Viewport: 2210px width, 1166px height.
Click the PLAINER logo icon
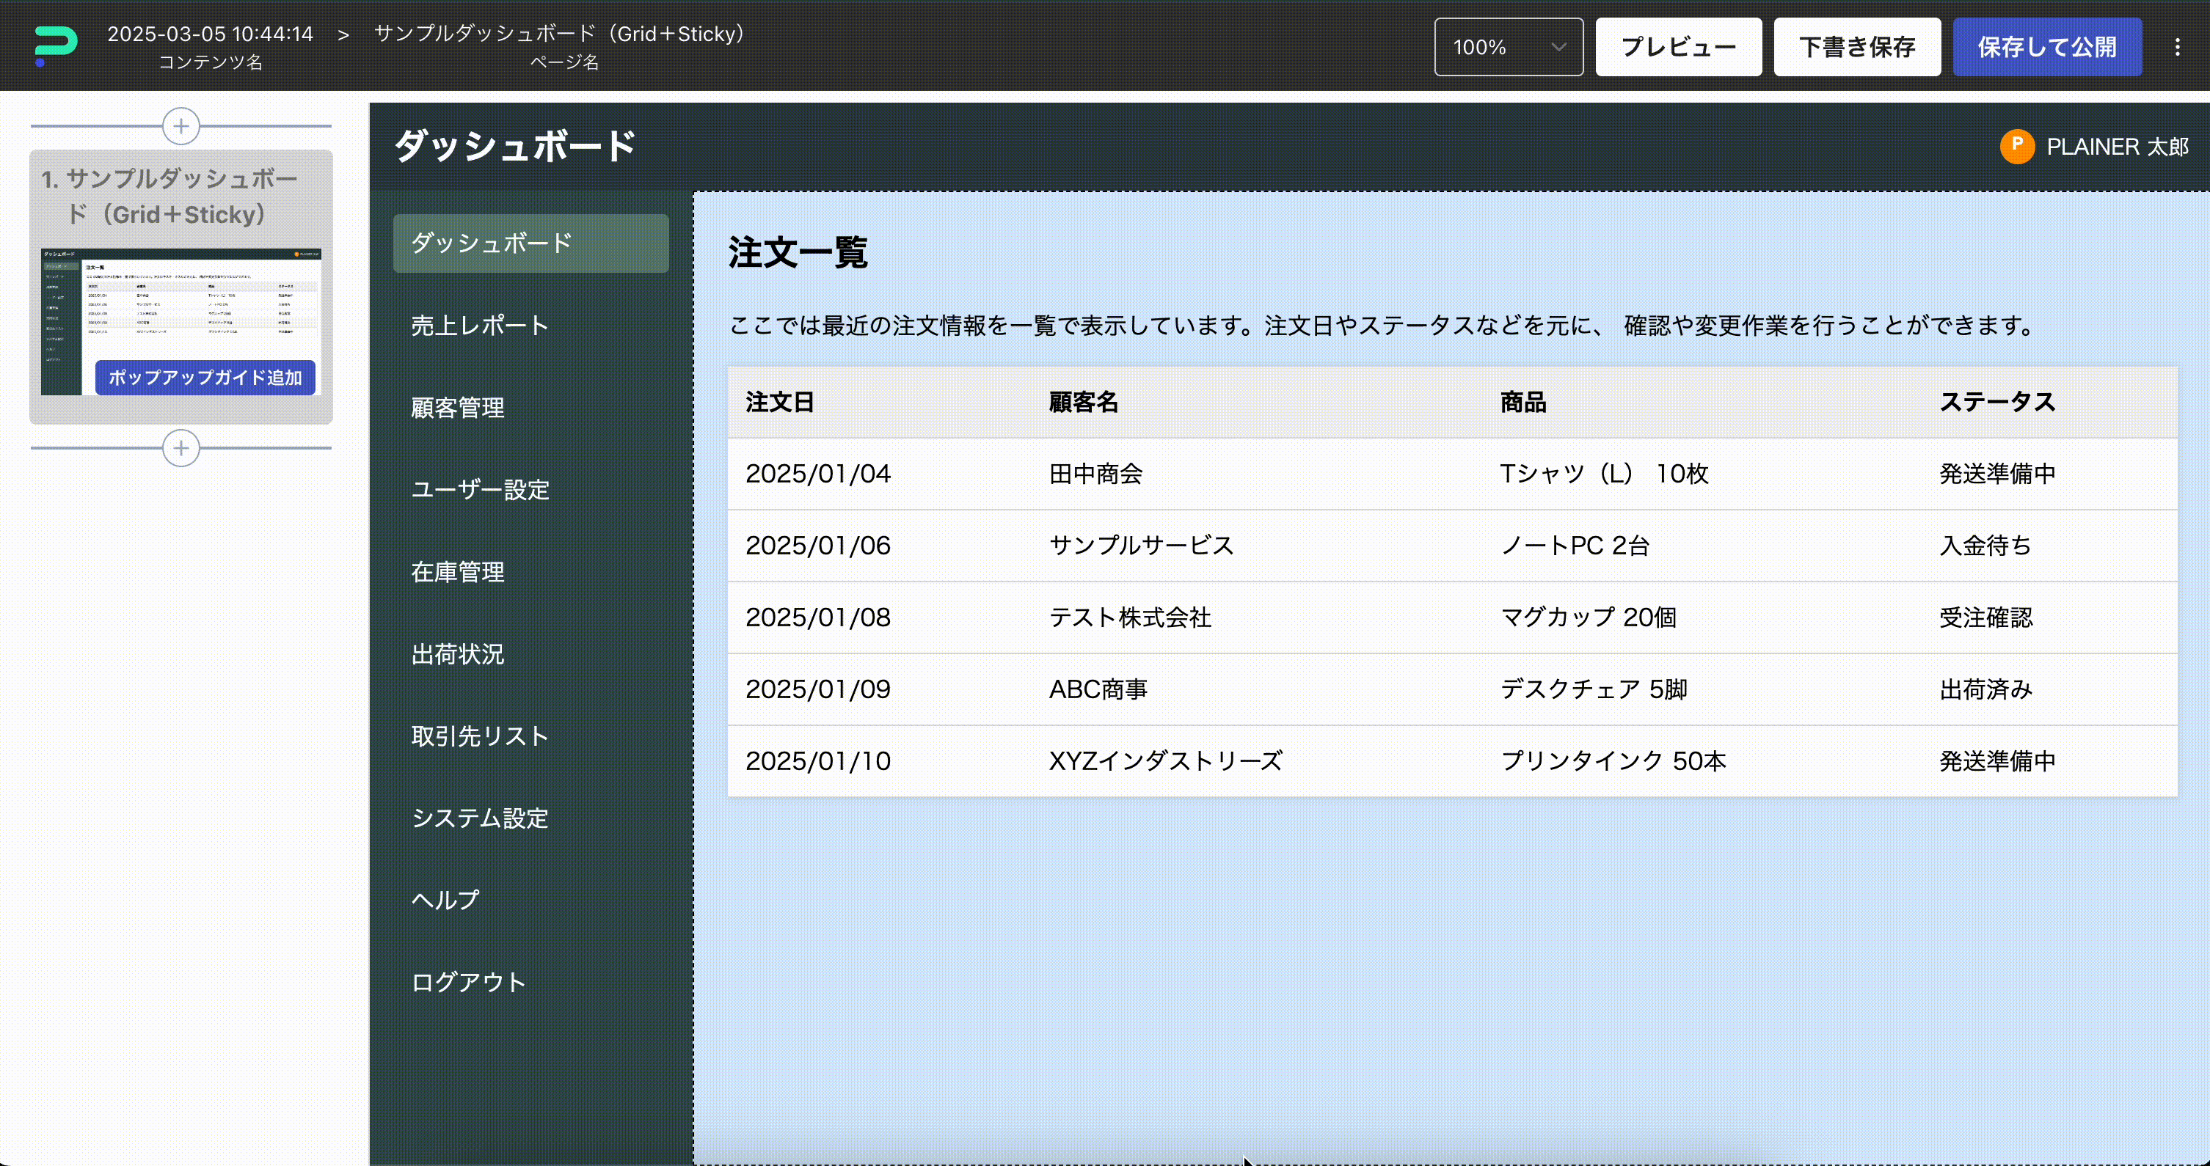point(56,45)
